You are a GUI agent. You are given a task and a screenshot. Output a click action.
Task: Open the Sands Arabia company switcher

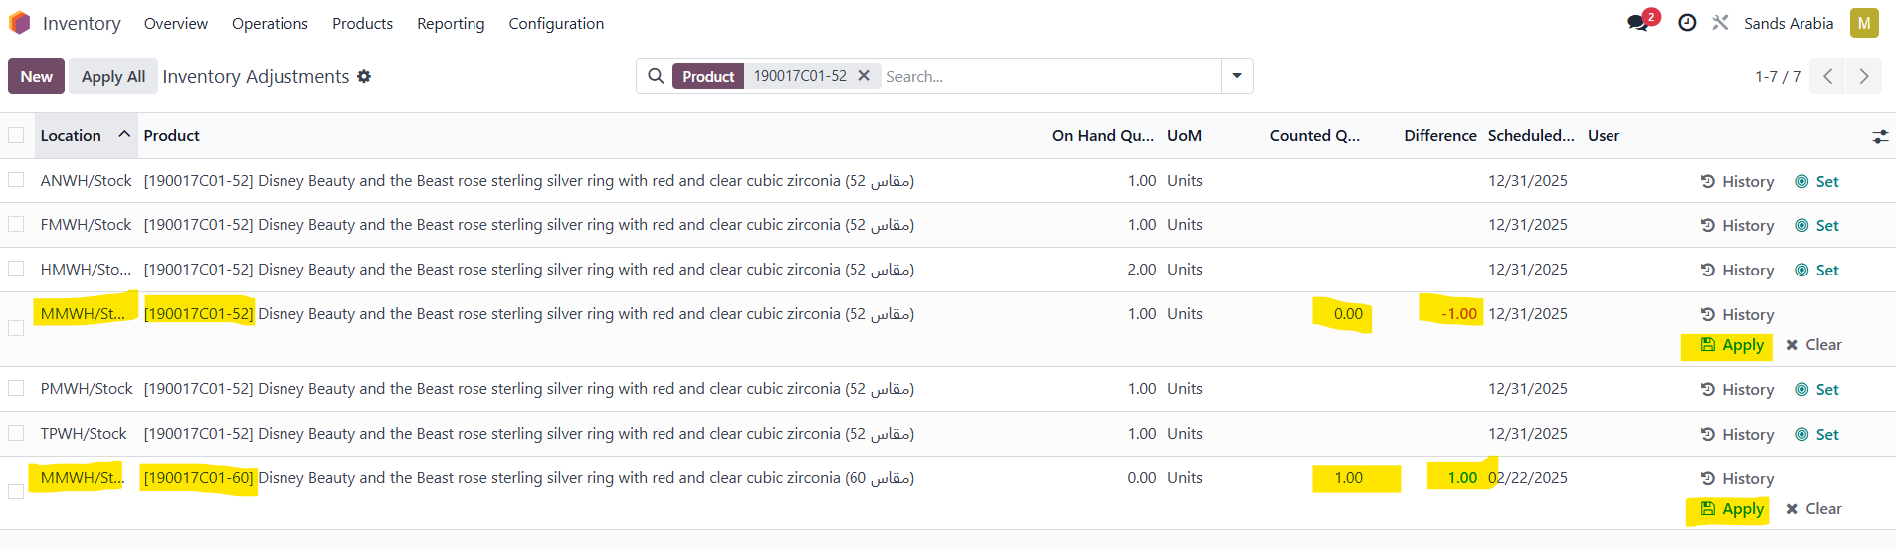pos(1788,23)
